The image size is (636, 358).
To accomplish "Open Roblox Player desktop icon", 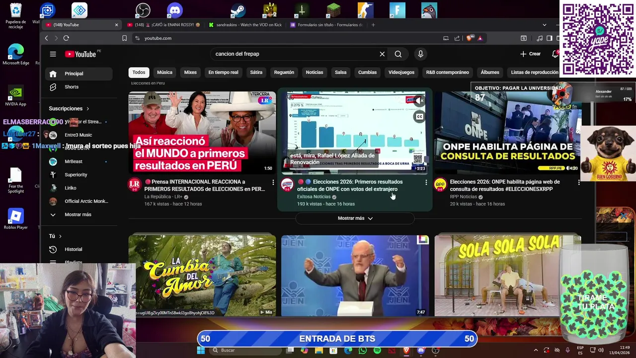I will [15, 219].
